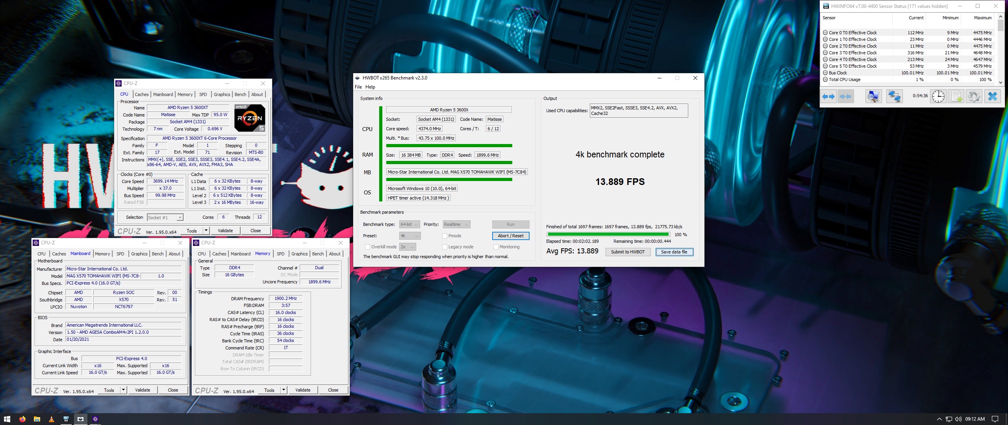Open the Socket #1 selection dropdown

pos(165,218)
